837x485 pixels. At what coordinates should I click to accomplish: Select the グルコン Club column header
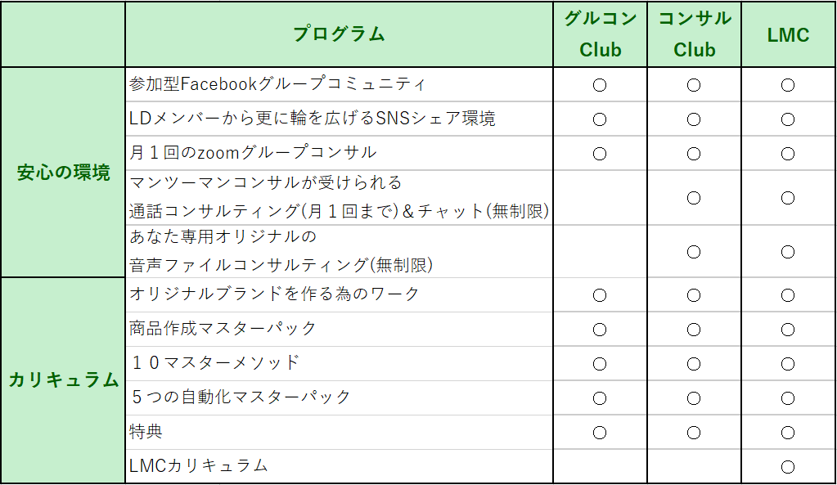601,34
